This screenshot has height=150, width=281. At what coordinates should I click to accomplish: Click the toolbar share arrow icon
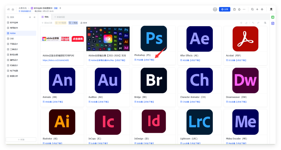click(246, 23)
